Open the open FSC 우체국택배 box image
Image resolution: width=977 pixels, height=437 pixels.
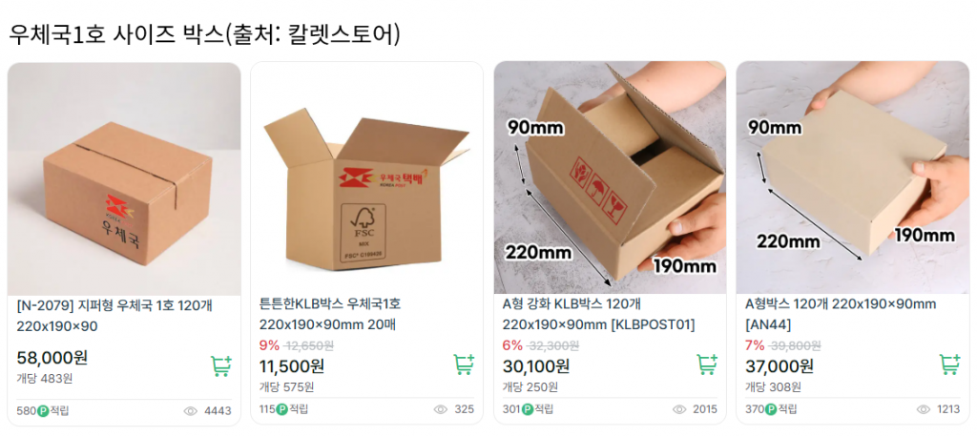[x=367, y=177]
